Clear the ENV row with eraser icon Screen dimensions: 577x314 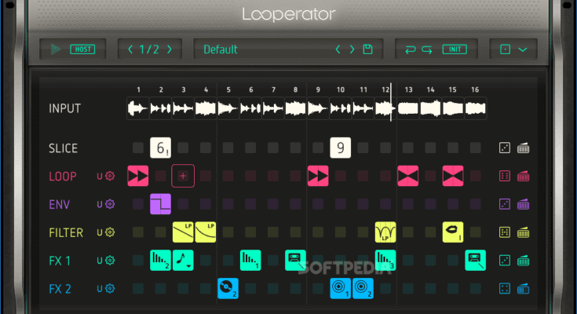[x=523, y=204]
